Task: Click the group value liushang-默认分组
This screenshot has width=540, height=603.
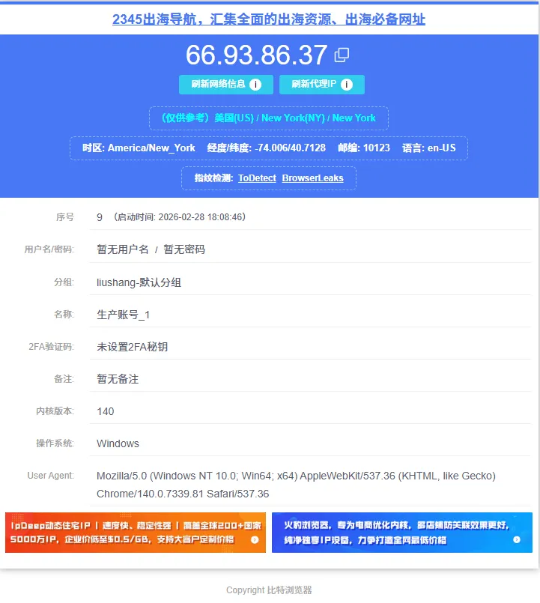Action: tap(139, 282)
